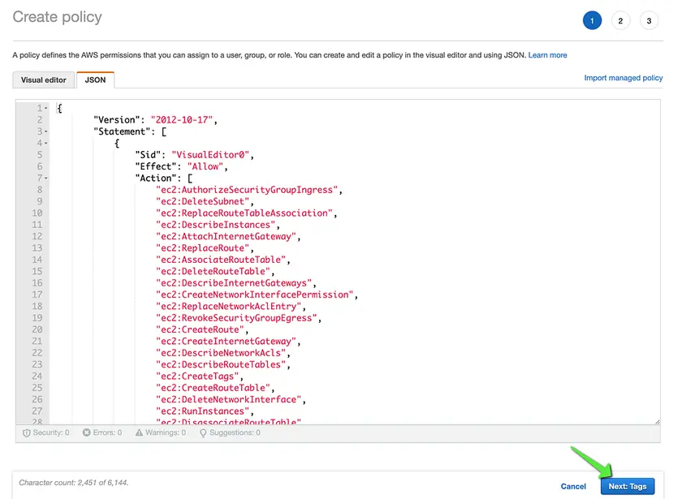The image size is (682, 499).
Task: Click "ec2:CreateInternetGateway" action
Action: (226, 342)
